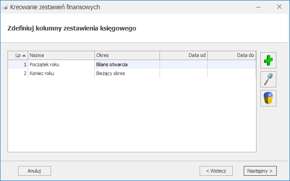Sort by Okres column header
This screenshot has height=181, width=290.
(127, 55)
